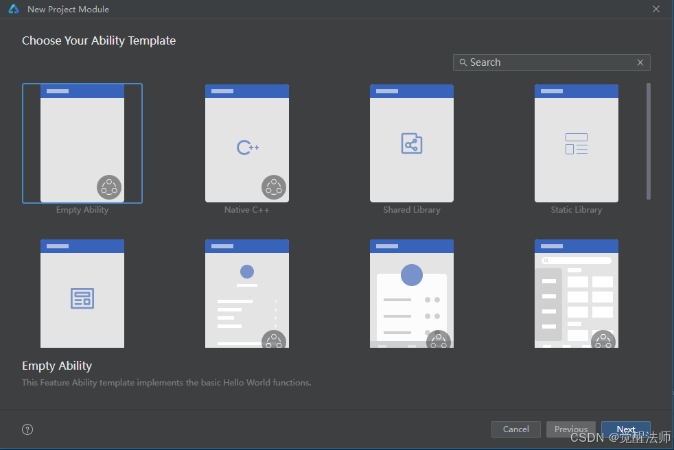This screenshot has width=674, height=450.
Task: Select the news-layout icon template in second row
Action: tap(82, 294)
